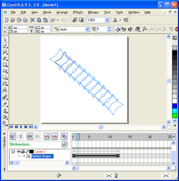Screen dimensions: 179x181
Task: Collapse the Layer 1 tree node
Action: tap(13, 151)
